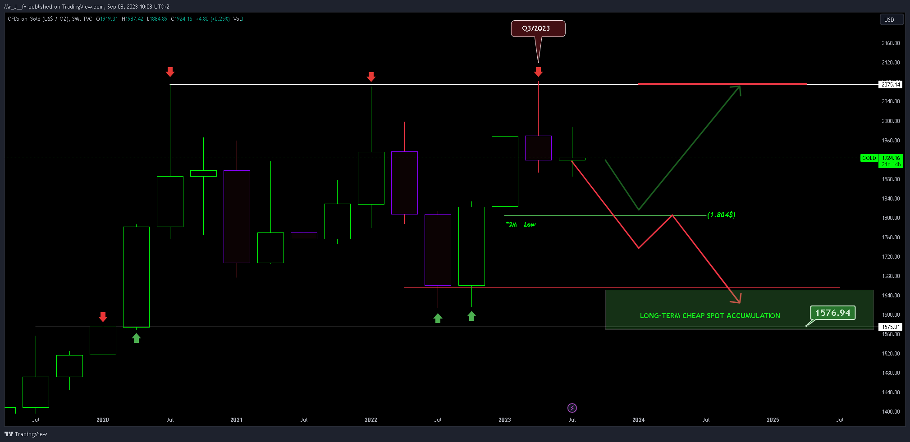Image resolution: width=910 pixels, height=442 pixels.
Task: Click the 1640.00 price axis label
Action: [891, 296]
